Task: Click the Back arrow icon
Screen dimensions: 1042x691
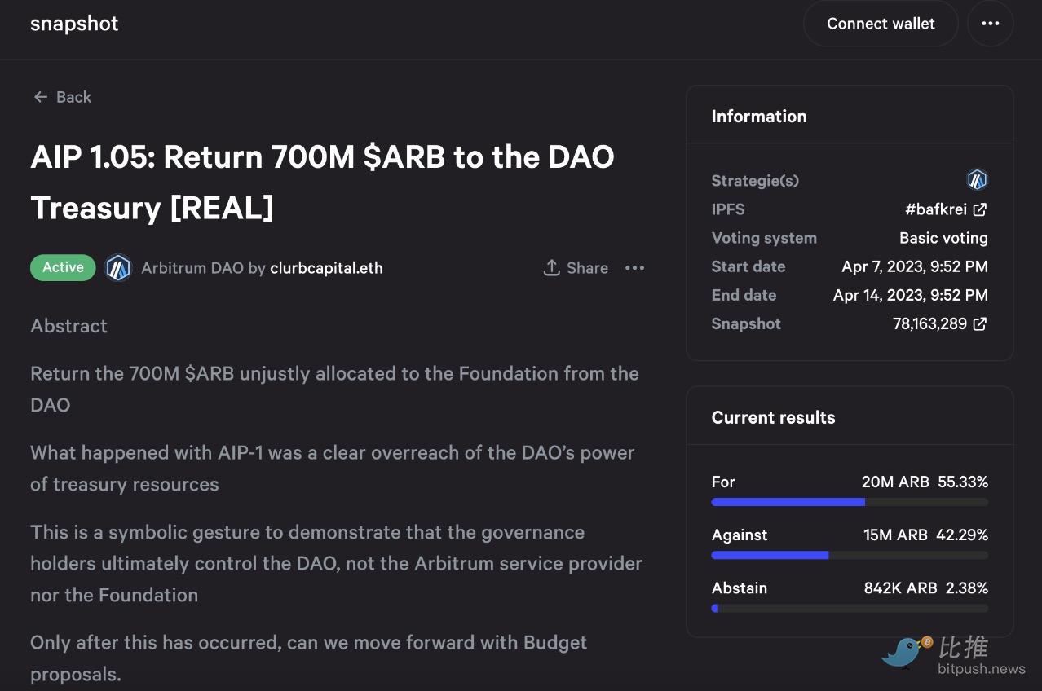Action: coord(40,97)
